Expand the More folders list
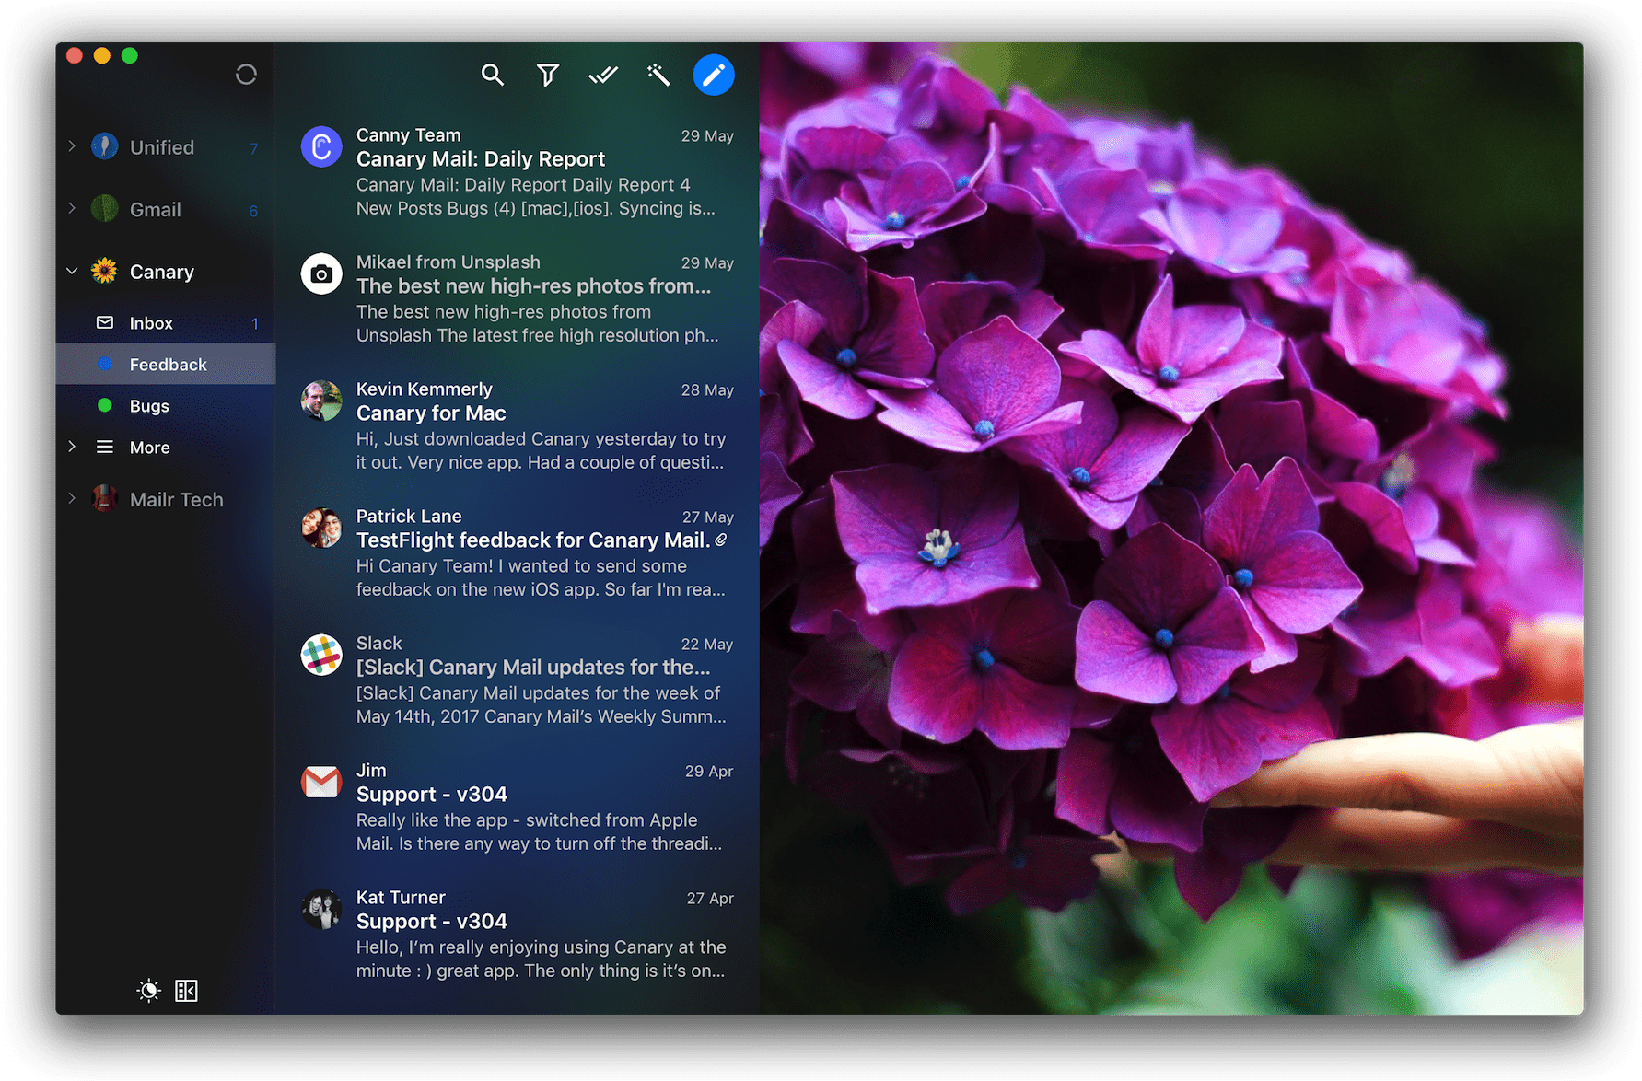Image resolution: width=1642 pixels, height=1081 pixels. click(72, 447)
